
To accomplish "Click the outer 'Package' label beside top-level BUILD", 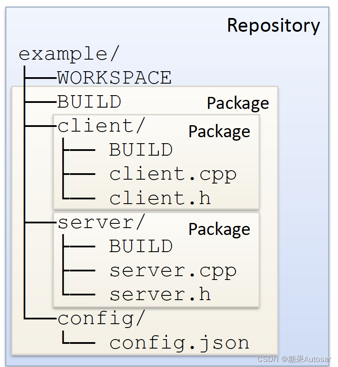I will click(238, 103).
